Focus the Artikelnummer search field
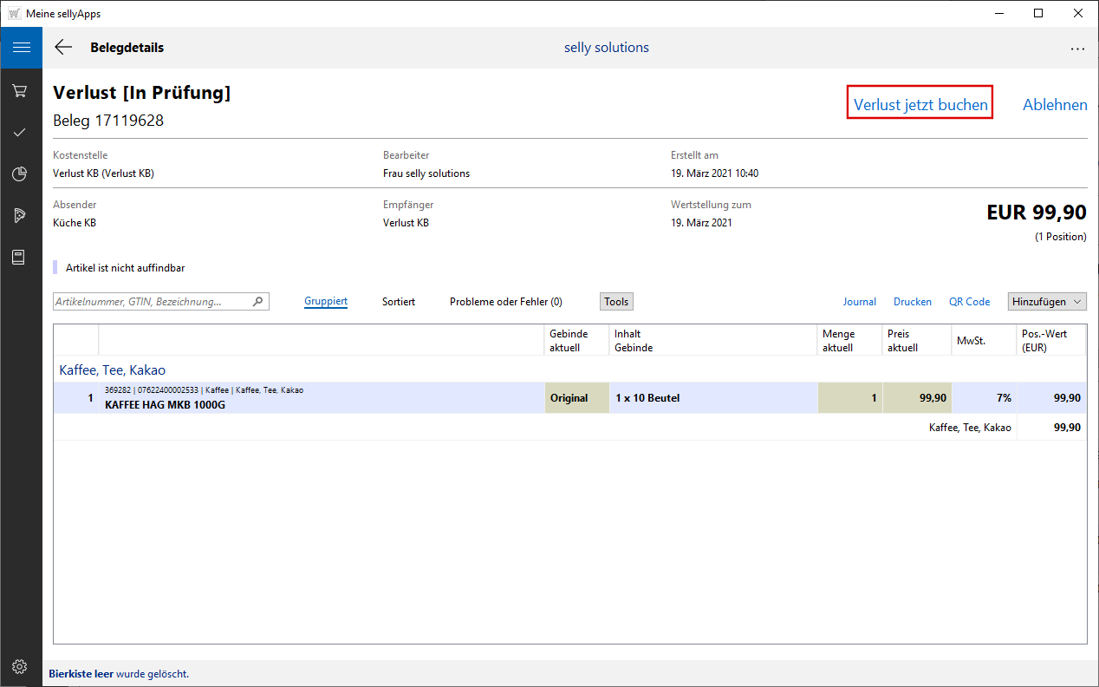The image size is (1099, 687). (152, 302)
